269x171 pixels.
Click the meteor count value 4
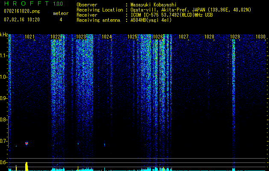pos(61,20)
